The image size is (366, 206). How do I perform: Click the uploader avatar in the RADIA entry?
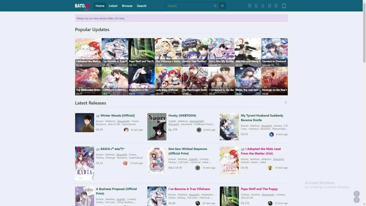click(125, 163)
